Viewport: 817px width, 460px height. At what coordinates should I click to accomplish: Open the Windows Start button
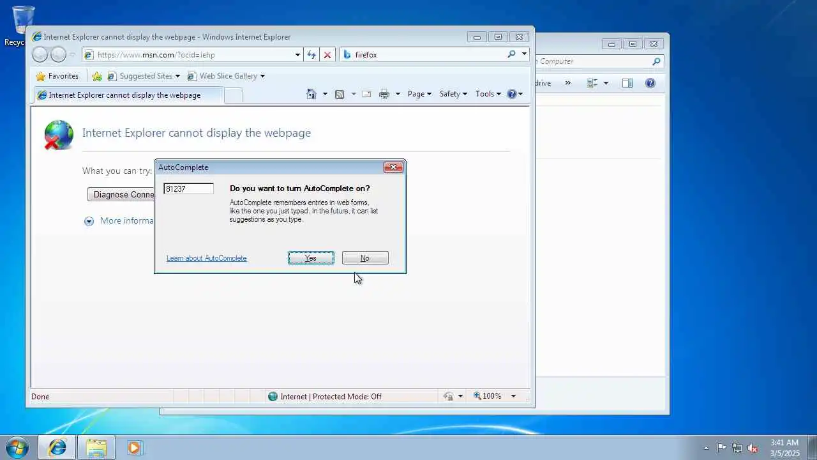tap(17, 447)
